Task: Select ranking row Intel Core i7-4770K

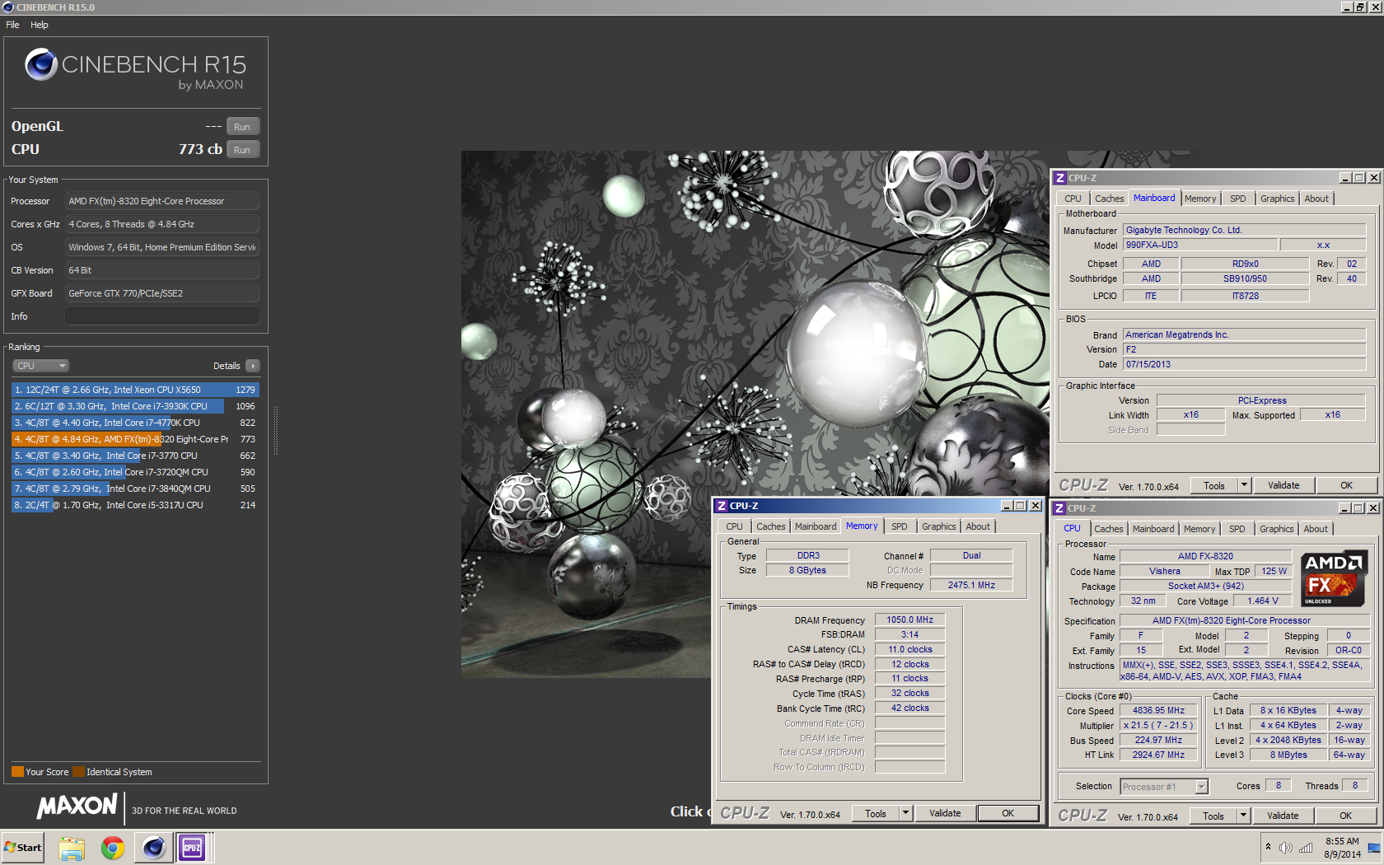Action: coord(135,423)
